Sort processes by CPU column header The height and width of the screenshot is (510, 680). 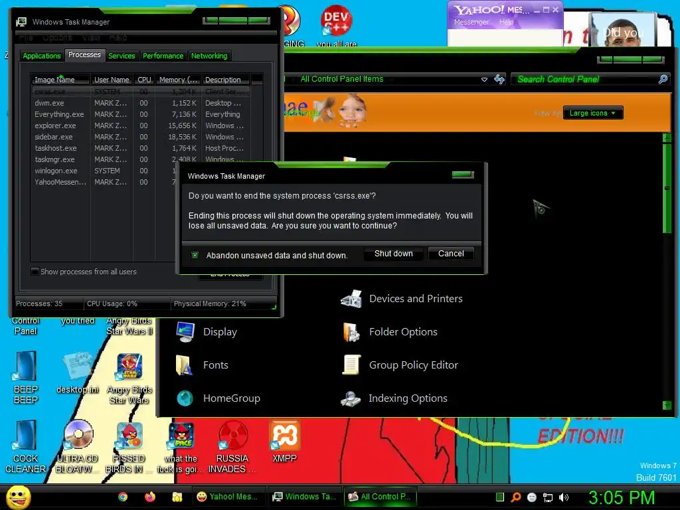[144, 80]
